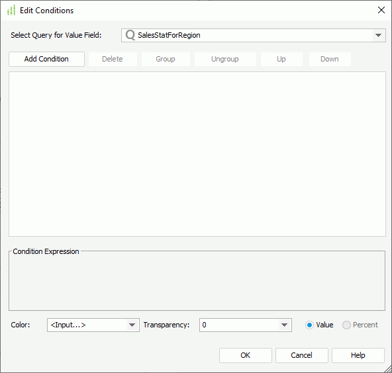392x373 pixels.
Task: Expand the Color dropdown arrow
Action: pyautogui.click(x=132, y=325)
